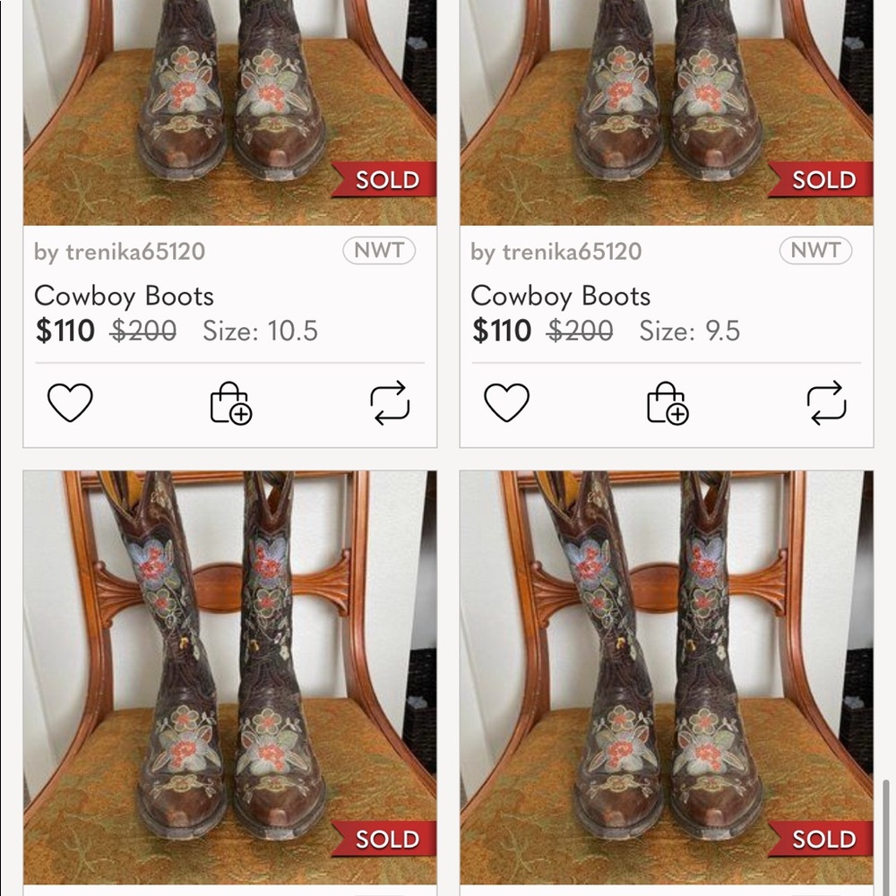Click Size: 9.5 label on the right listing
The width and height of the screenshot is (896, 896).
(688, 332)
